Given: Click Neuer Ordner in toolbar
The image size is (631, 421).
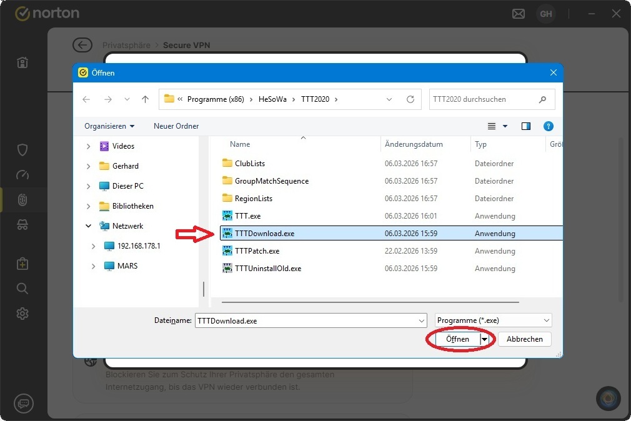Looking at the screenshot, I should click(176, 126).
